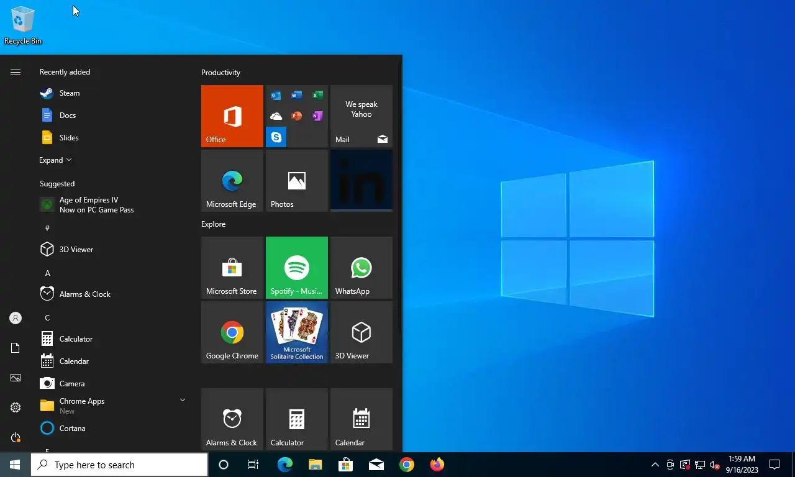Open the WhatsApp tile

361,268
